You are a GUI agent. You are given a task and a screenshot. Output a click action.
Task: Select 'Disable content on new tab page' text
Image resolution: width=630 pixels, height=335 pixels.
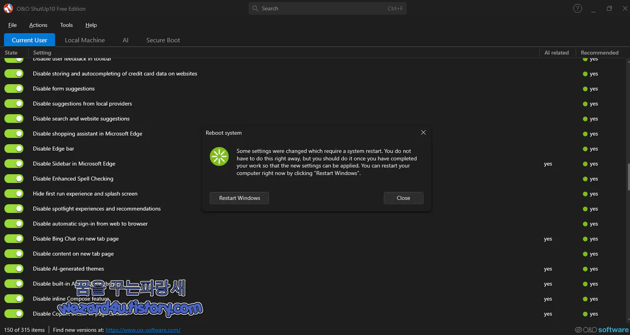click(x=73, y=254)
